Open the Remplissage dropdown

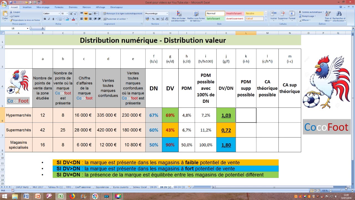click(x=308, y=16)
